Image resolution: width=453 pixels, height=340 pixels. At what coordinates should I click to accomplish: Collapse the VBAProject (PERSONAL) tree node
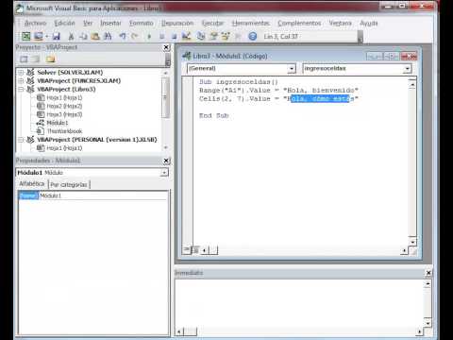coord(21,140)
